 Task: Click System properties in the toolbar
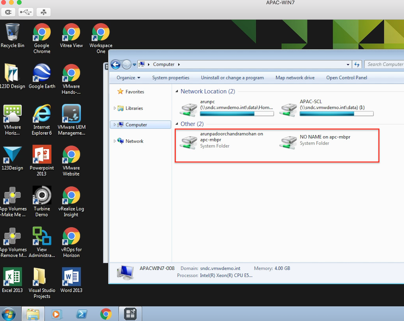[x=171, y=77]
